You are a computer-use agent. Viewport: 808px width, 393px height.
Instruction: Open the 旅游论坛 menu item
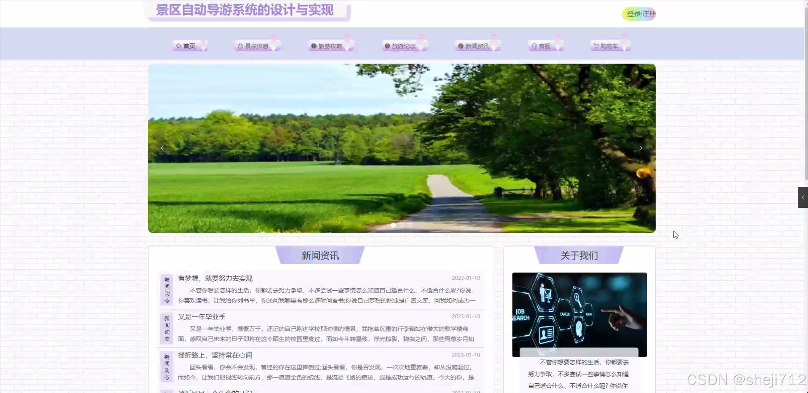pyautogui.click(x=404, y=45)
